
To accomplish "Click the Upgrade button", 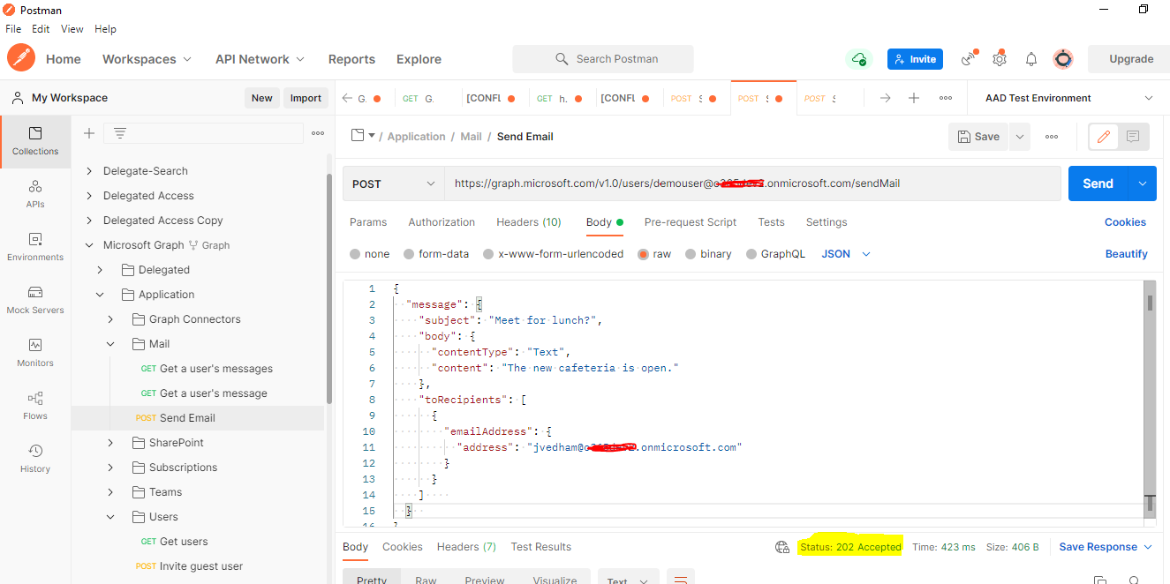I will [1130, 59].
